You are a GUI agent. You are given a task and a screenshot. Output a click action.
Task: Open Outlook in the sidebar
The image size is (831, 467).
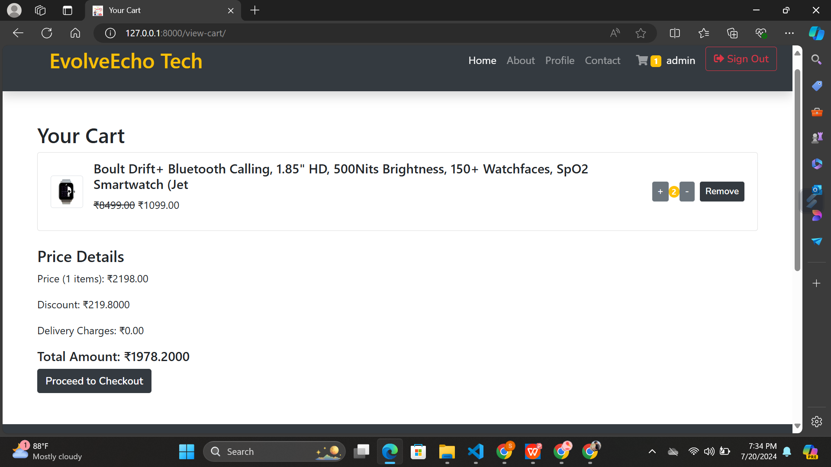(x=817, y=190)
